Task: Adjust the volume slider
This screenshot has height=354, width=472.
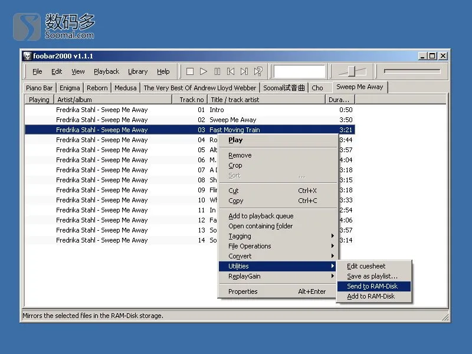Action: click(x=352, y=71)
